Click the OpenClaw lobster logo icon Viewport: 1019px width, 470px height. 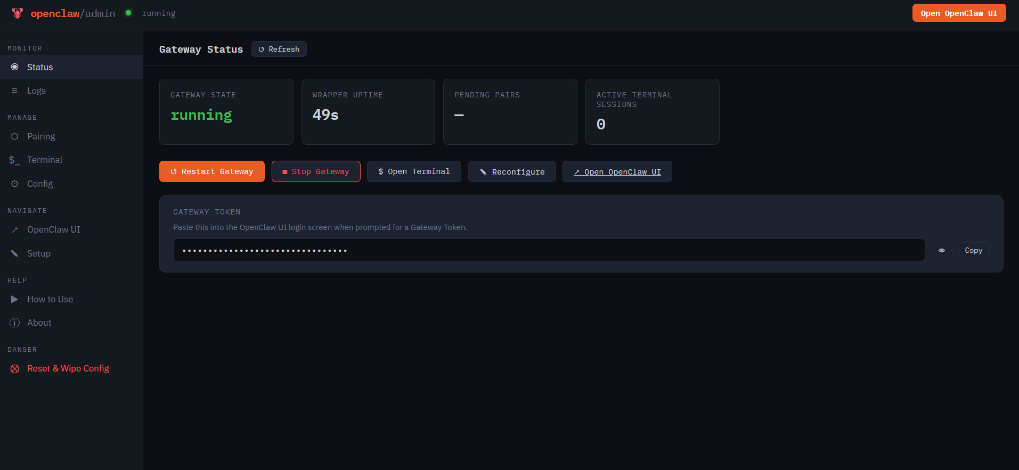point(18,13)
